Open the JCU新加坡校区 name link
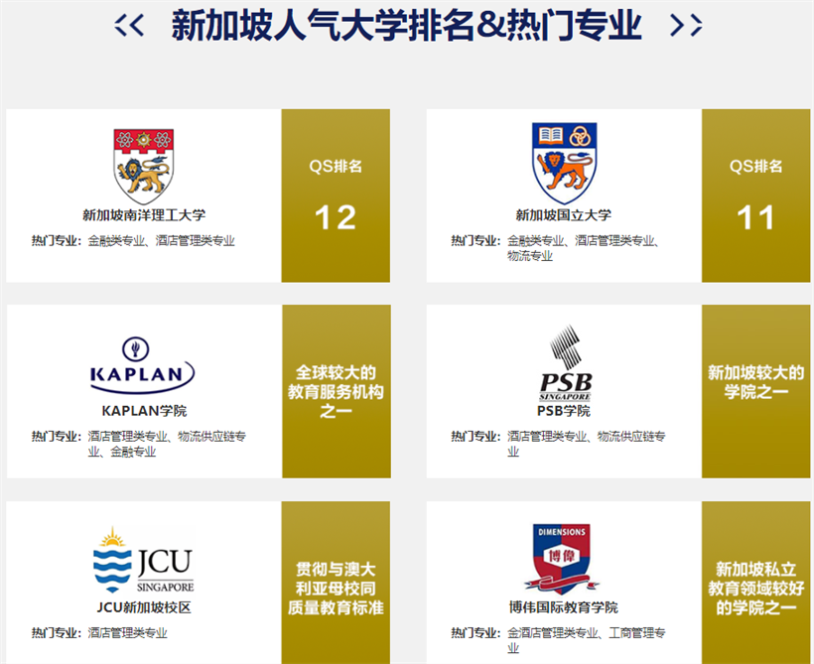 pos(144,607)
